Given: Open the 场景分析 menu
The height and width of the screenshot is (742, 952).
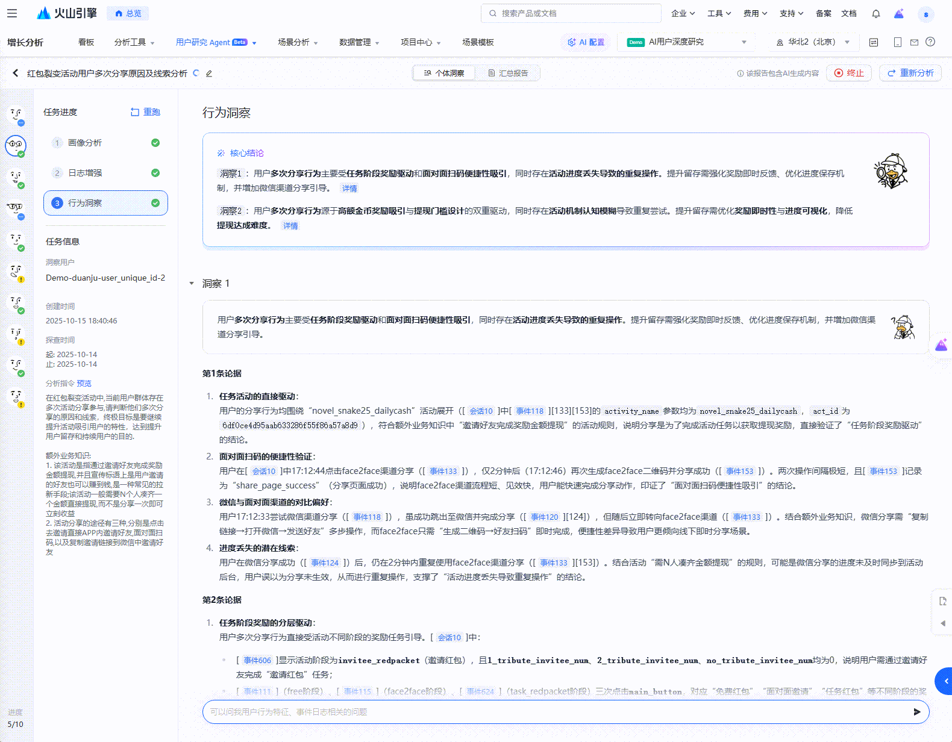Looking at the screenshot, I should click(298, 42).
